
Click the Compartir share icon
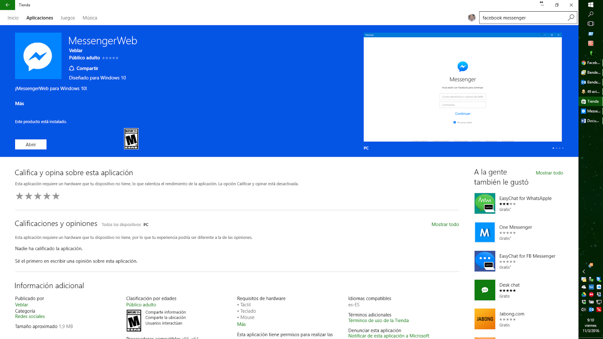coord(72,68)
